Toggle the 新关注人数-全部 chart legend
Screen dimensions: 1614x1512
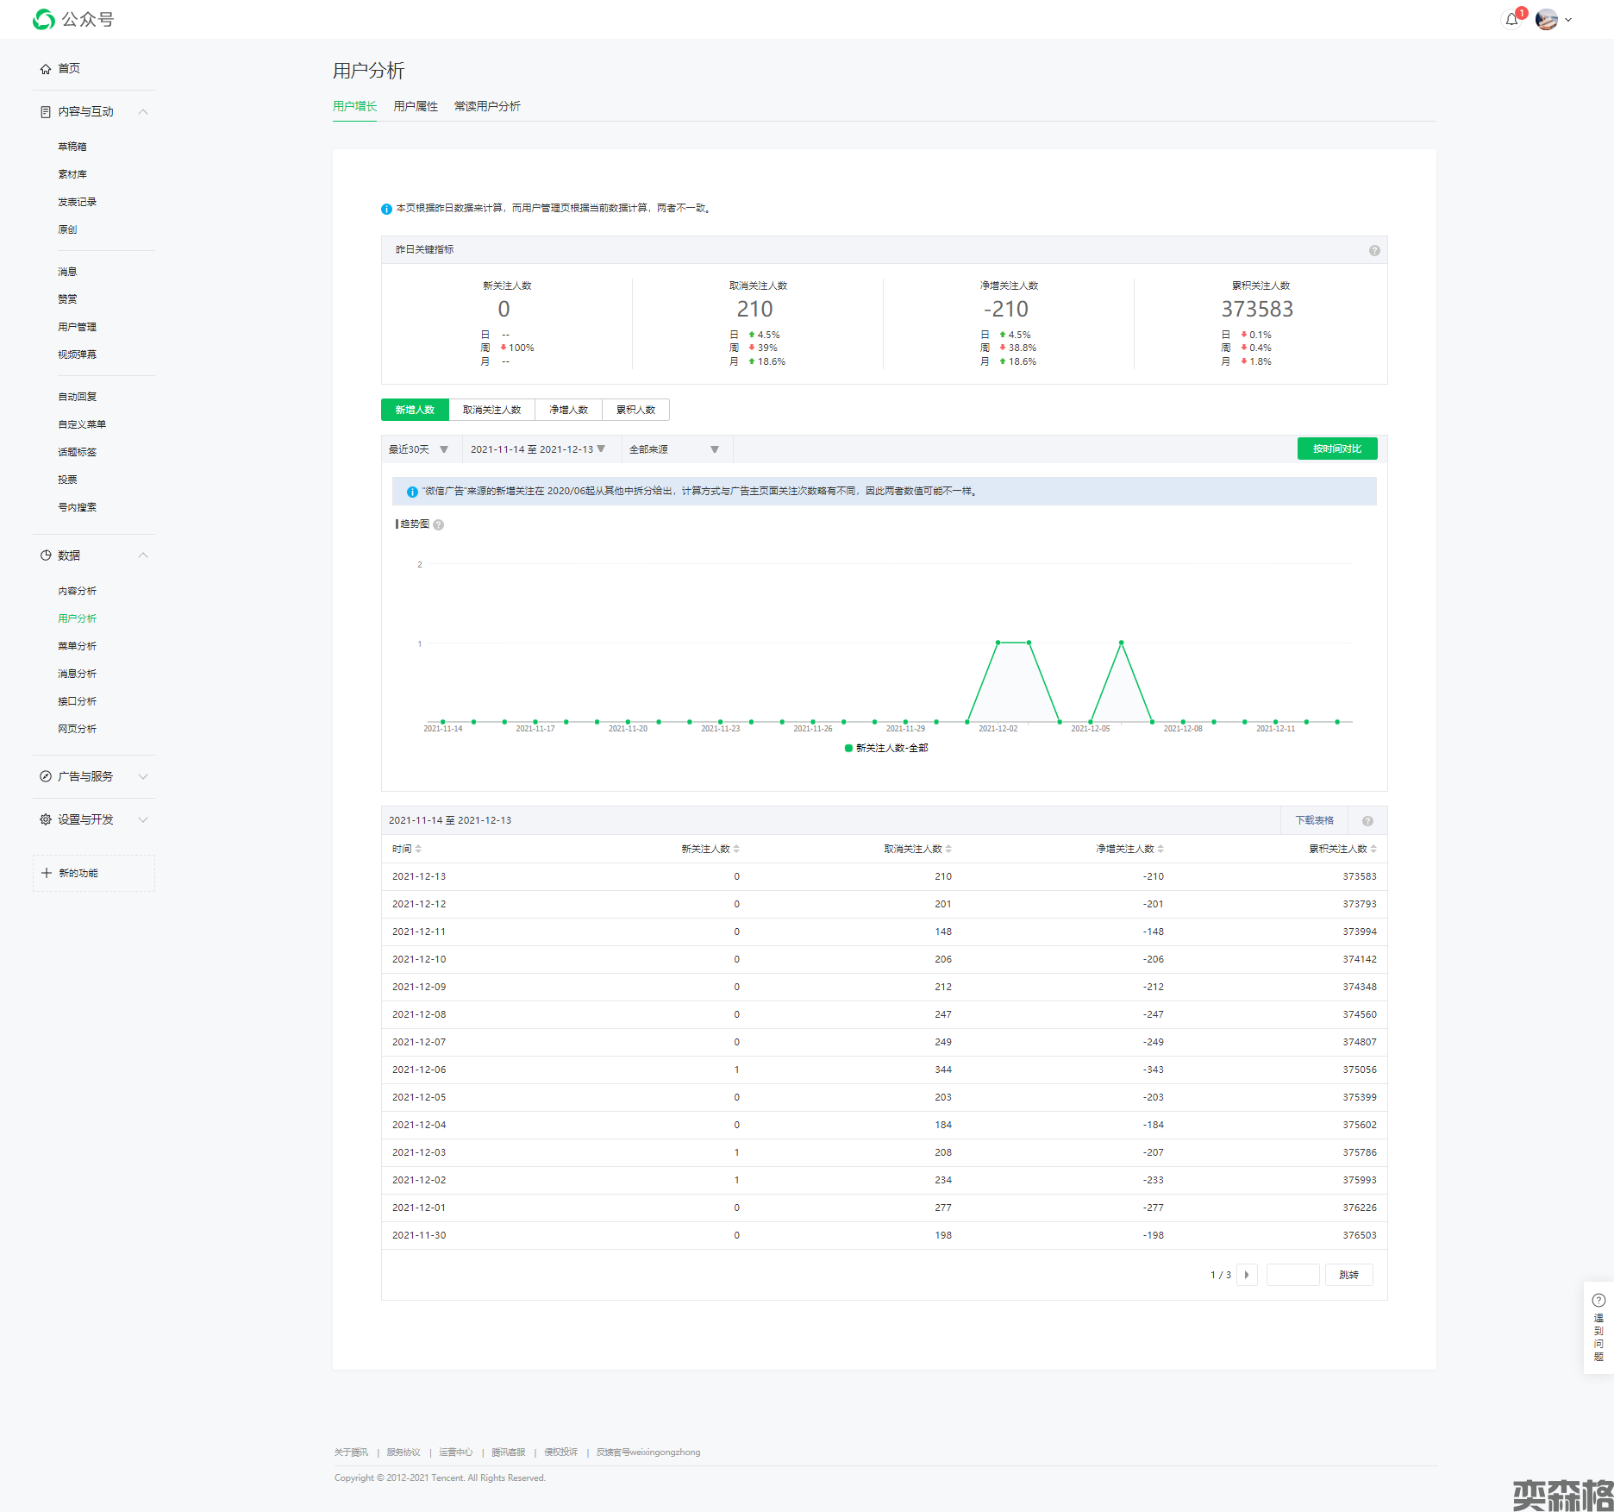pyautogui.click(x=886, y=748)
